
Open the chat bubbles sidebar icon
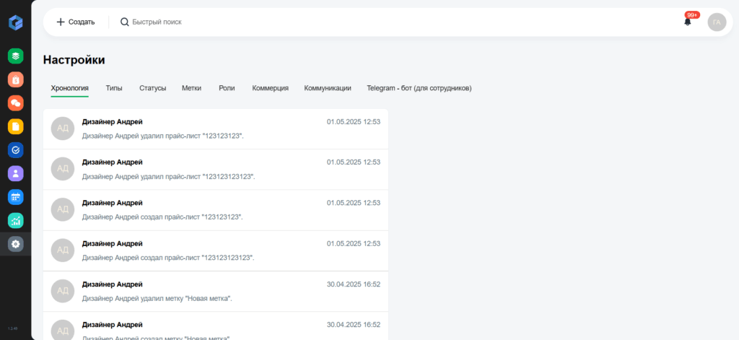coord(16,103)
